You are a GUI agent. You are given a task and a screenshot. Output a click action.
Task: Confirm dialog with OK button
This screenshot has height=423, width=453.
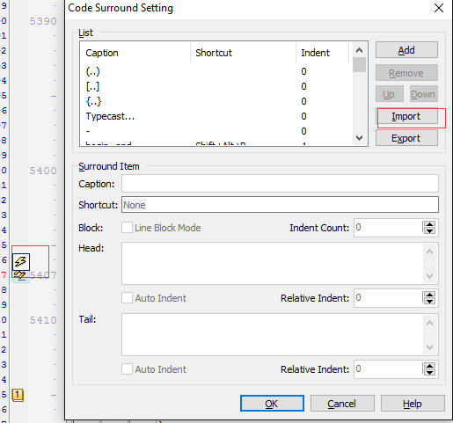tap(272, 404)
